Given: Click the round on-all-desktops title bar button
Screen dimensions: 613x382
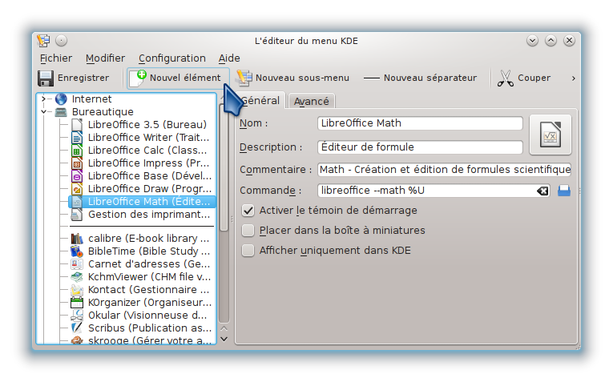Looking at the screenshot, I should click(62, 41).
